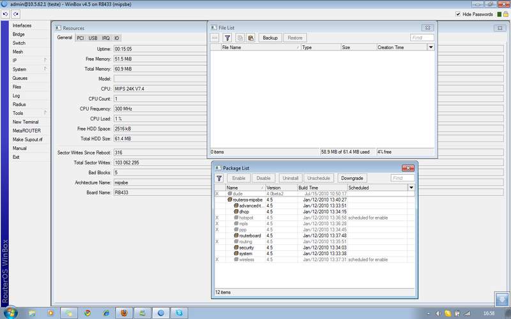The height and width of the screenshot is (319, 511).
Task: Click the volume speaker icon in the system tray
Action: pos(438,313)
